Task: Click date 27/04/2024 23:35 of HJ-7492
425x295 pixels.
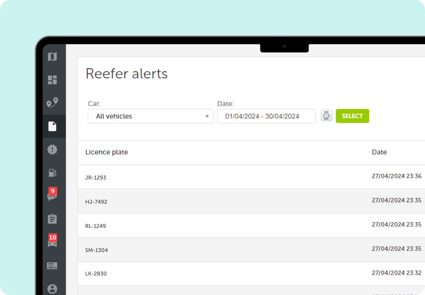Action: click(x=396, y=200)
